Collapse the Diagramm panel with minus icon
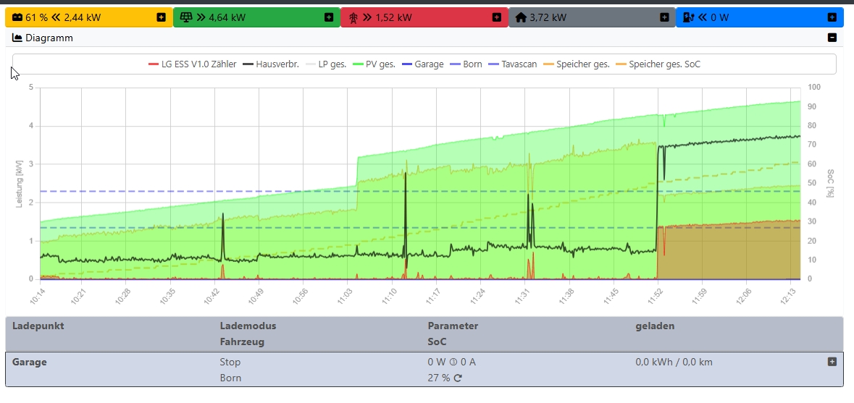854x403 pixels. (x=832, y=38)
